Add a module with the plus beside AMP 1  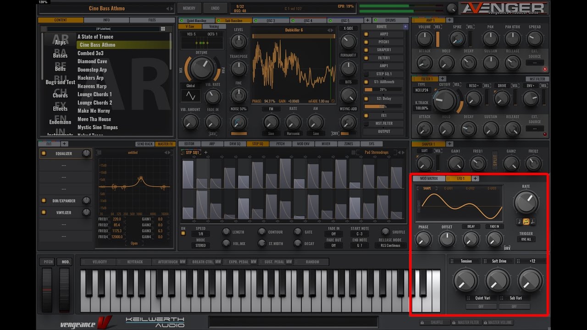coord(449,20)
